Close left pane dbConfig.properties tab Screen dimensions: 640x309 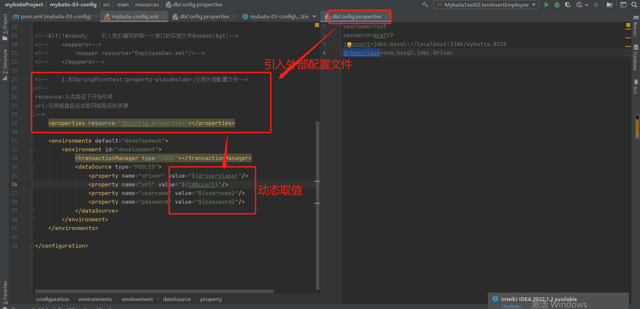pyautogui.click(x=234, y=16)
